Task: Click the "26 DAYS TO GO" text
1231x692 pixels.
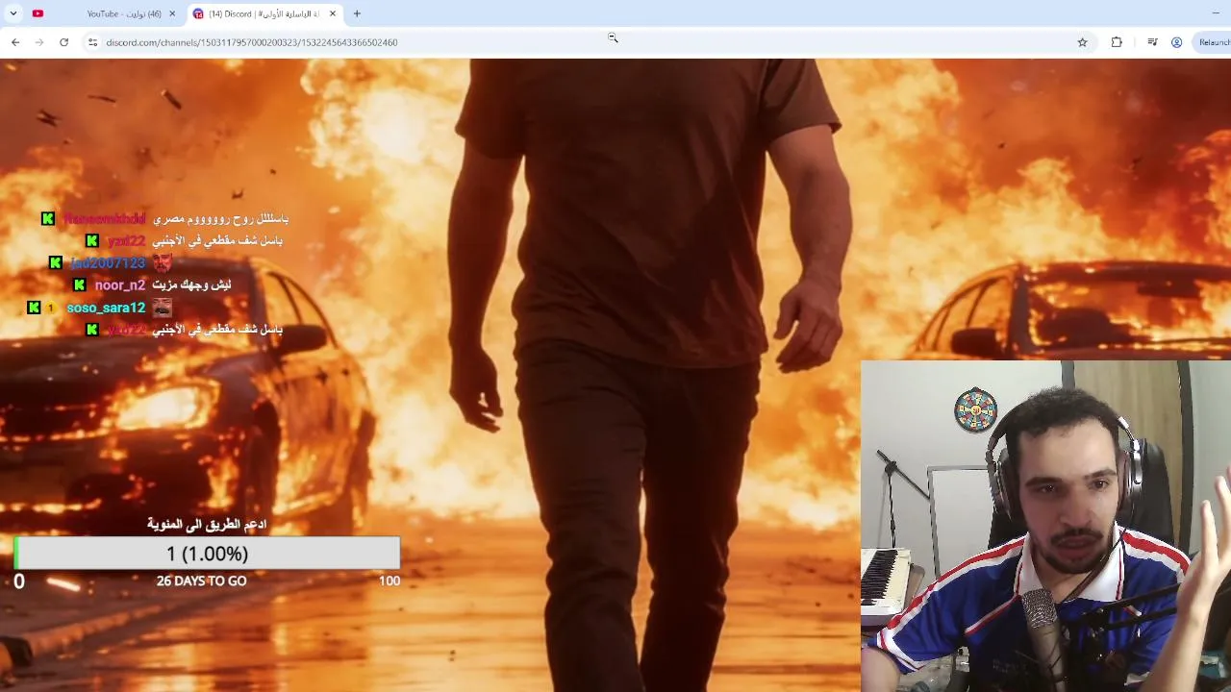Action: pos(201,581)
